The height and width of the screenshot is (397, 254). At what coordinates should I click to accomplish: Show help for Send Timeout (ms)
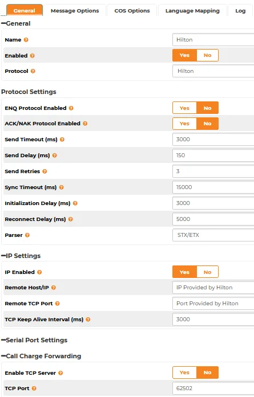pos(62,140)
